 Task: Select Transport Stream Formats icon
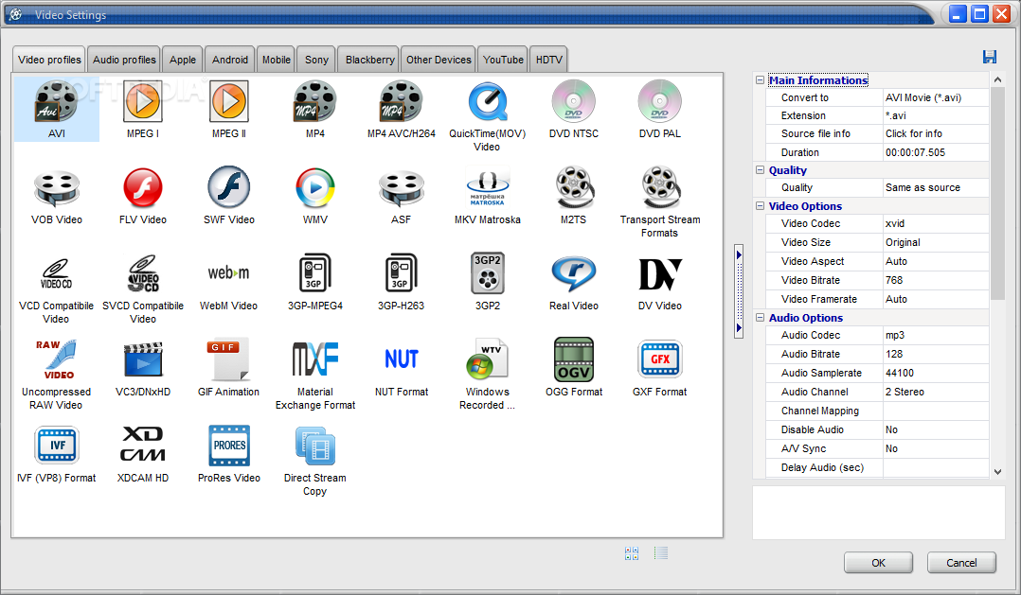pos(659,187)
